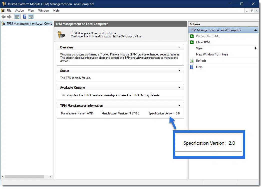Close the inner MDI child window
Image resolution: width=263 pixels, height=189 pixels.
tap(256, 11)
